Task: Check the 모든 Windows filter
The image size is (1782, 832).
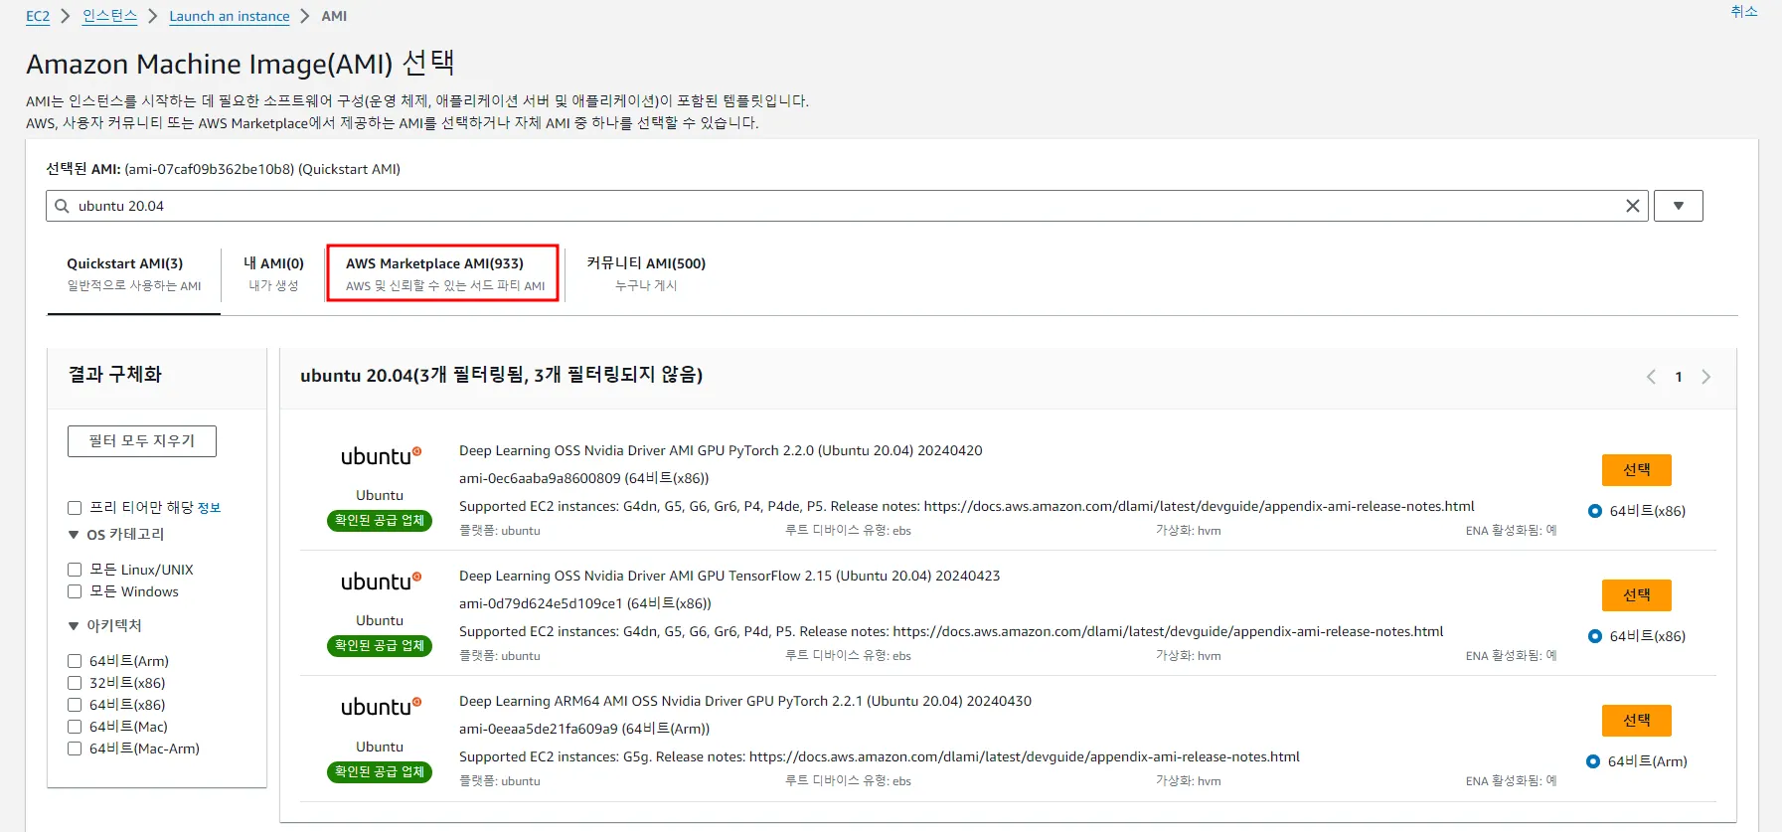Action: 75,591
